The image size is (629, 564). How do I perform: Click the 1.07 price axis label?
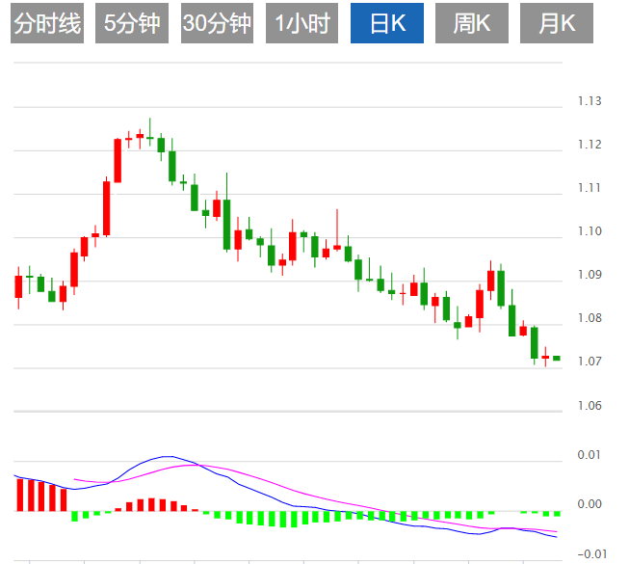[x=590, y=361]
